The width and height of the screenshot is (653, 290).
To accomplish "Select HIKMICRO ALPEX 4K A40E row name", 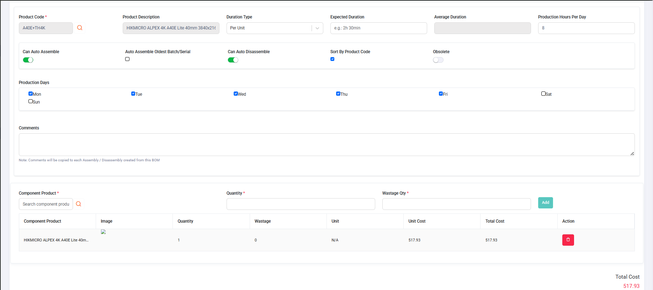I will [56, 240].
